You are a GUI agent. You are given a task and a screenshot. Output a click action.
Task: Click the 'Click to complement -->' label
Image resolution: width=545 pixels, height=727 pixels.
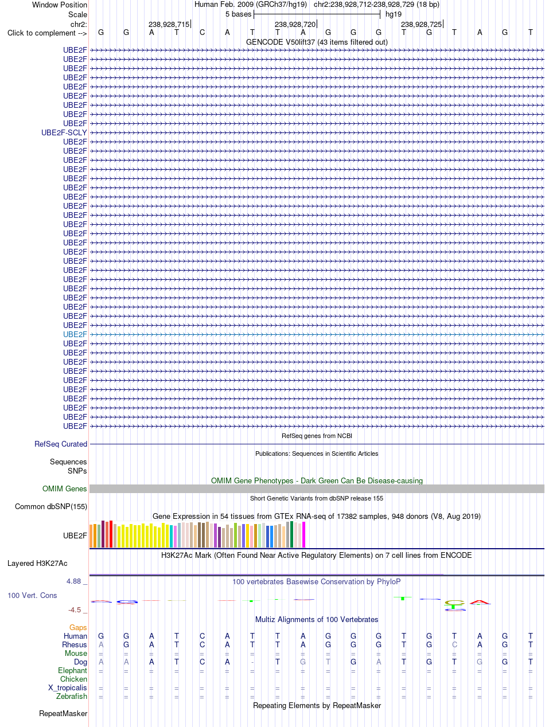(x=47, y=33)
